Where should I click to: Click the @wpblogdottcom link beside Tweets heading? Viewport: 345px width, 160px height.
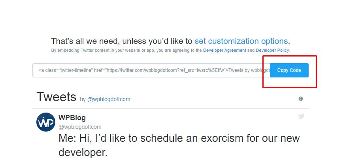tap(109, 100)
